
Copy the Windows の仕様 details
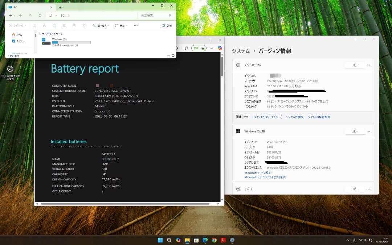click(355, 131)
